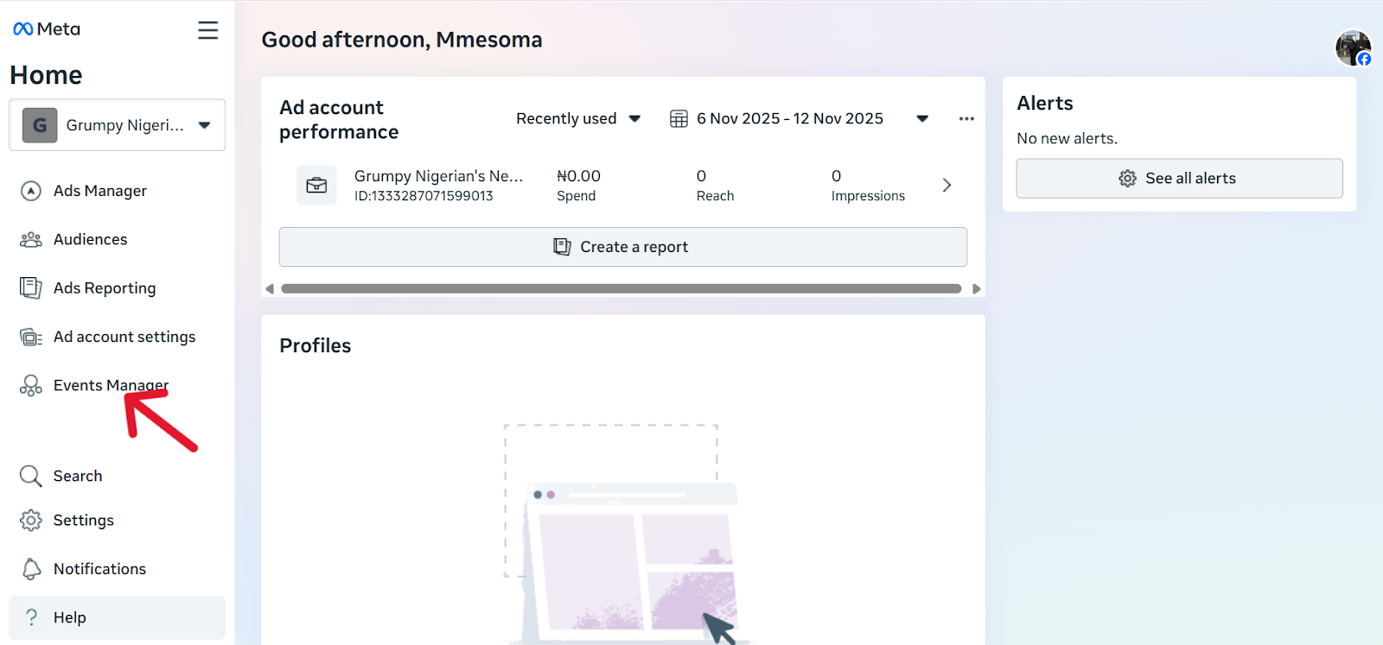Click the Ads Reporting document icon
The height and width of the screenshot is (645, 1383).
click(x=31, y=288)
